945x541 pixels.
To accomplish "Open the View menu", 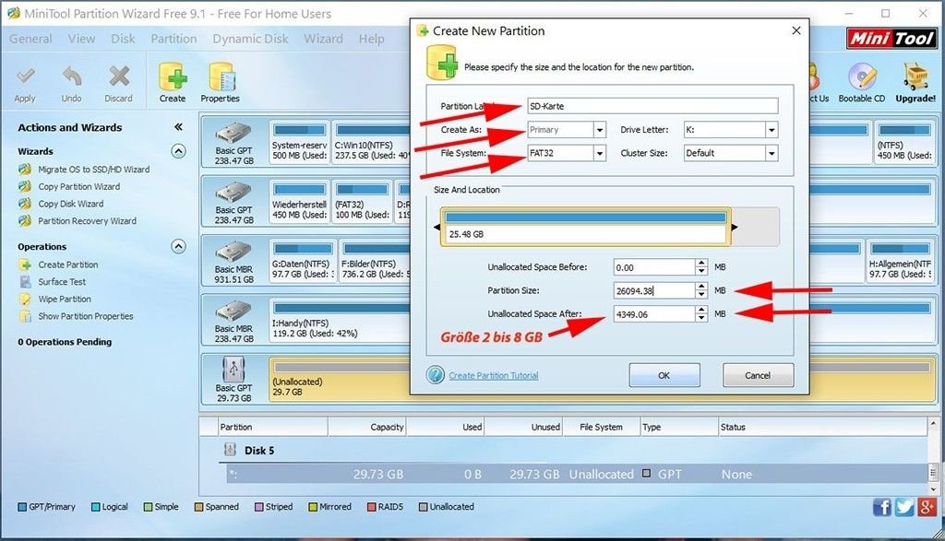I will click(81, 39).
